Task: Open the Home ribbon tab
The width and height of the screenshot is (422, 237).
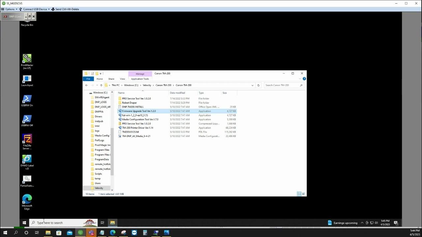Action: [100, 79]
